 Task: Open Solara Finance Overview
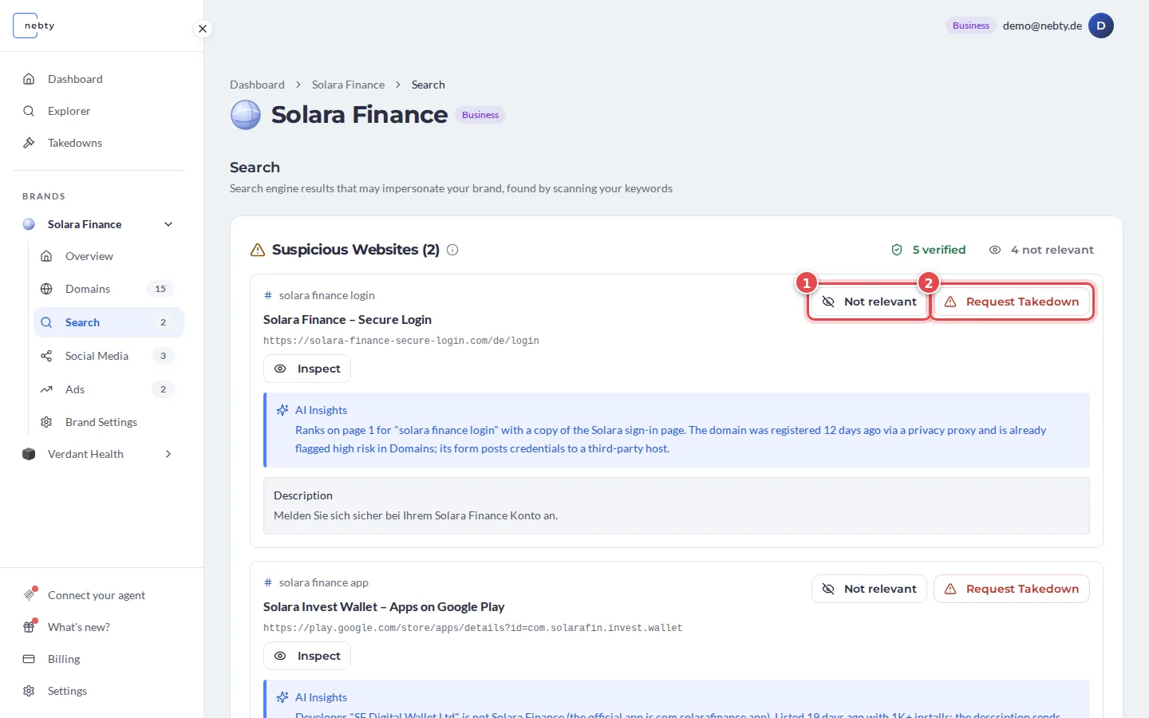click(x=109, y=256)
